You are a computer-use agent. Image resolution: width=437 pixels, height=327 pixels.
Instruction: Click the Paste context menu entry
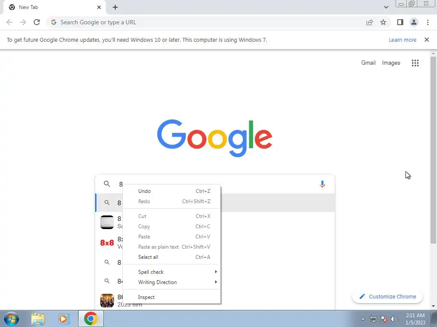point(172,237)
